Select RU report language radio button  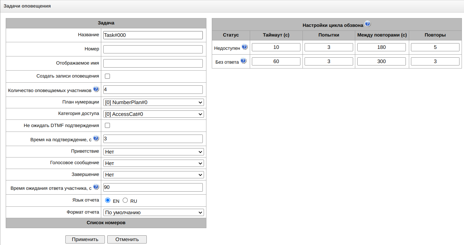tap(125, 200)
